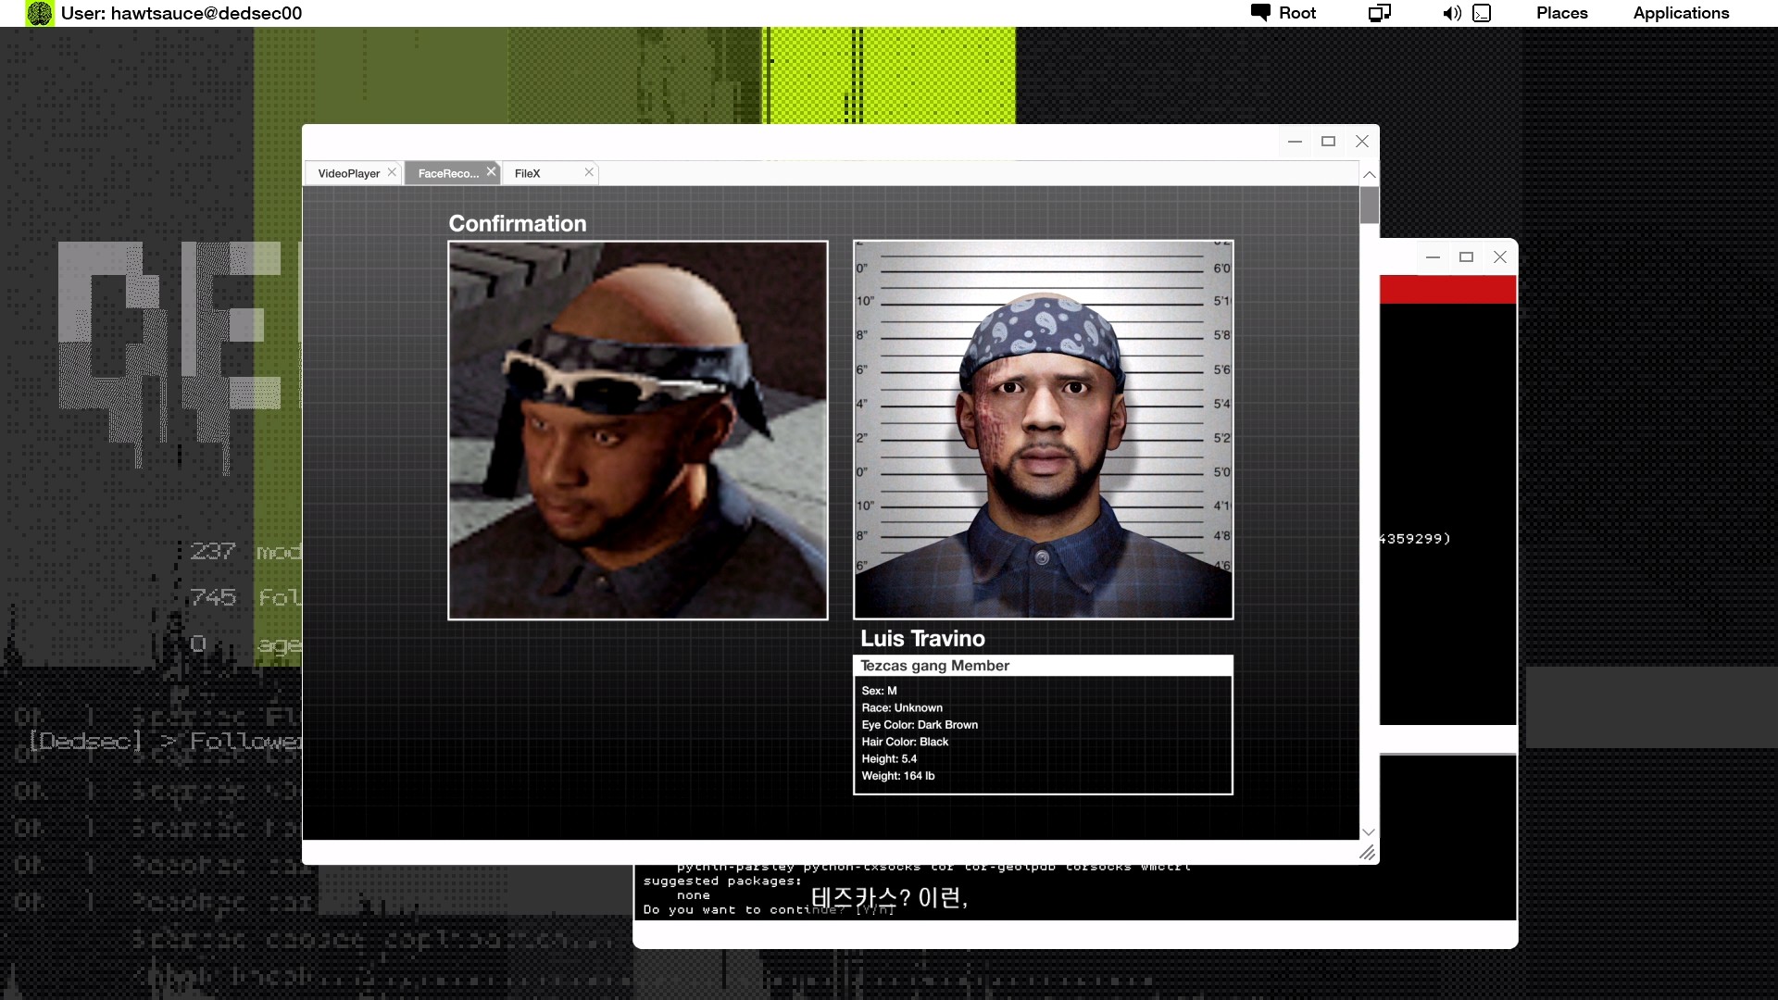This screenshot has width=1778, height=1000.
Task: Click Luis Travino's mugshot photo
Action: pyautogui.click(x=1043, y=430)
